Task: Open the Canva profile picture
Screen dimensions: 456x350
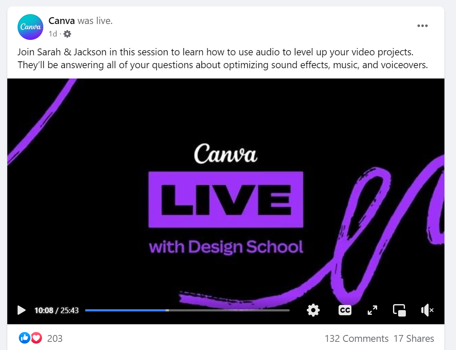Action: (30, 27)
